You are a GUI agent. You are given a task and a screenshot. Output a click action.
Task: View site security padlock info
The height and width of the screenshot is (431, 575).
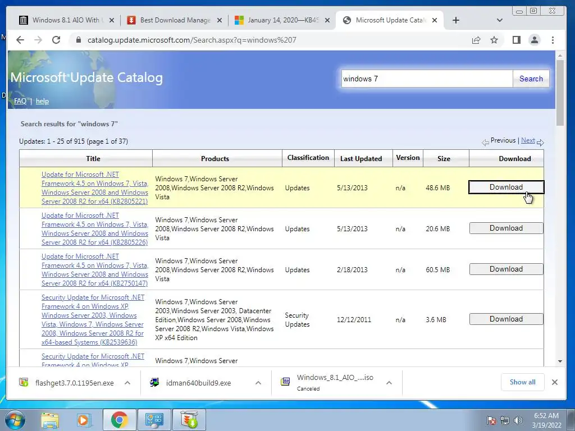[78, 40]
